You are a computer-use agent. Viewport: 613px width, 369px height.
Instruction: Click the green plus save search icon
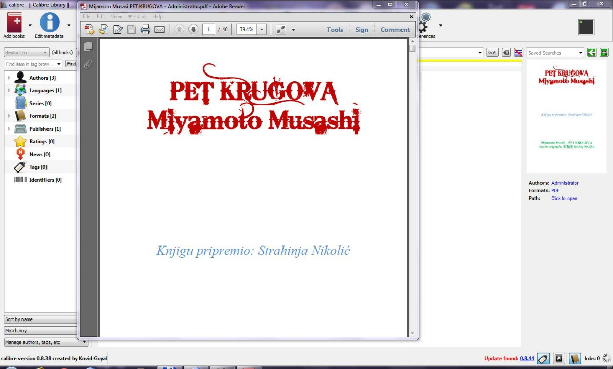[x=604, y=52]
